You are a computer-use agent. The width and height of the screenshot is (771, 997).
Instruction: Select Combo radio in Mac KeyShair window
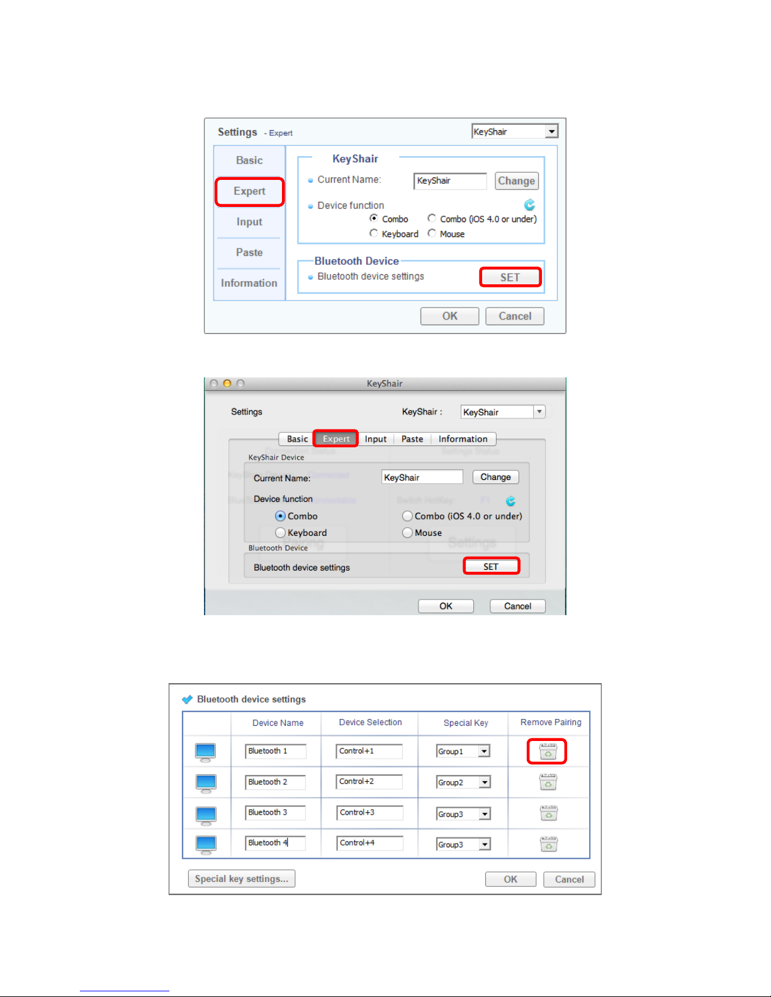click(280, 516)
